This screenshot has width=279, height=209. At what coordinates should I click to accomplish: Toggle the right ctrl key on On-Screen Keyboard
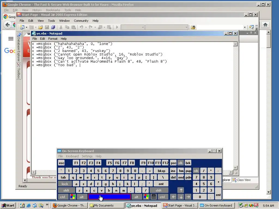(x=162, y=197)
